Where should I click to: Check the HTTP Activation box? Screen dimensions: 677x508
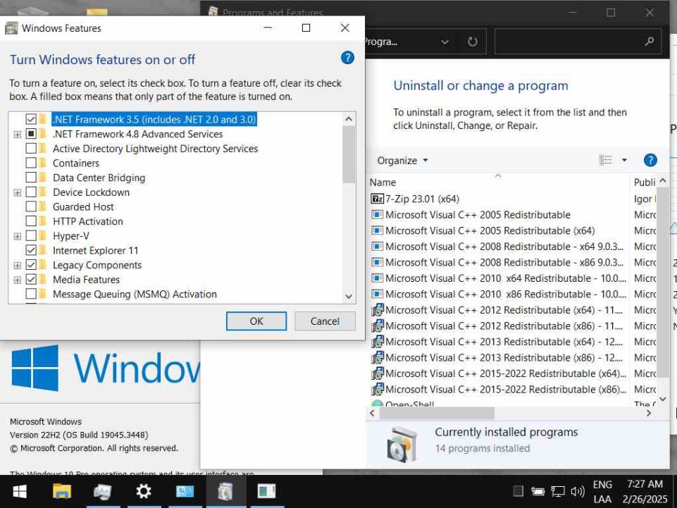point(31,221)
